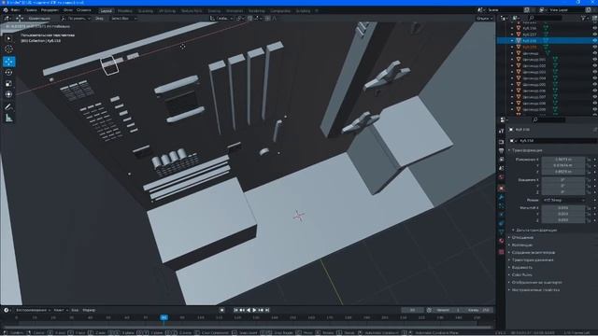The image size is (598, 336).
Task: Toggle auto keying in the timeline
Action: click(x=222, y=310)
